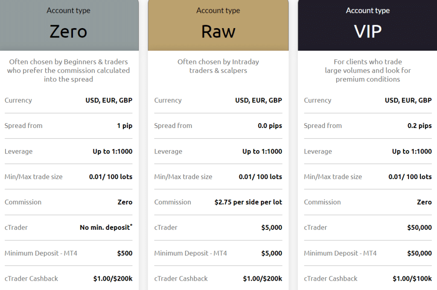Select the Zero account type header
The image size is (437, 290).
click(x=69, y=25)
